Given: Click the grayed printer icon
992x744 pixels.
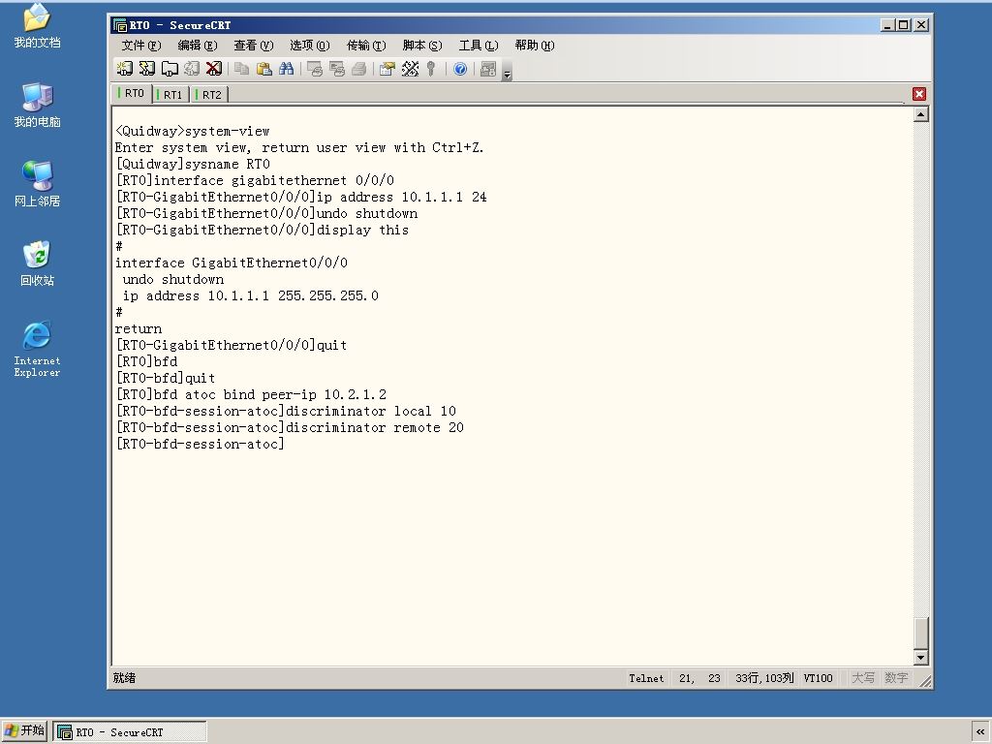Looking at the screenshot, I should (358, 69).
